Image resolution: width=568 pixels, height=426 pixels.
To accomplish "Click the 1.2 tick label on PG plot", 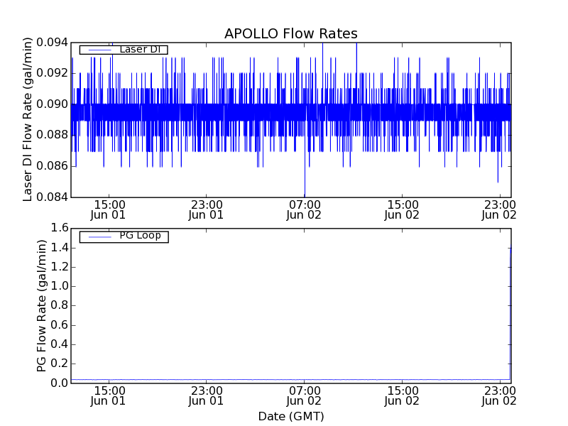I will (x=60, y=267).
